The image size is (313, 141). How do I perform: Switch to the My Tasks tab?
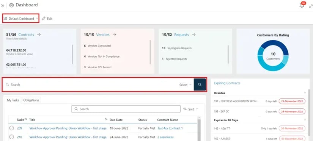point(13,100)
